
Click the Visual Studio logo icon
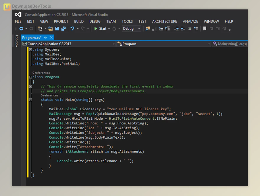coord(18,15)
